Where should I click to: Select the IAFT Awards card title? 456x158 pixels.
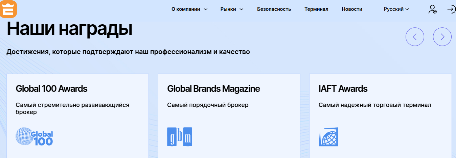click(x=343, y=89)
